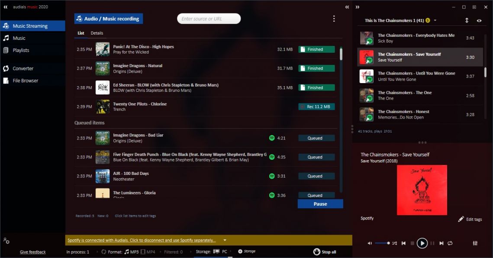Select The Chainsmokers - The One track
The image size is (493, 258).
[x=420, y=95]
